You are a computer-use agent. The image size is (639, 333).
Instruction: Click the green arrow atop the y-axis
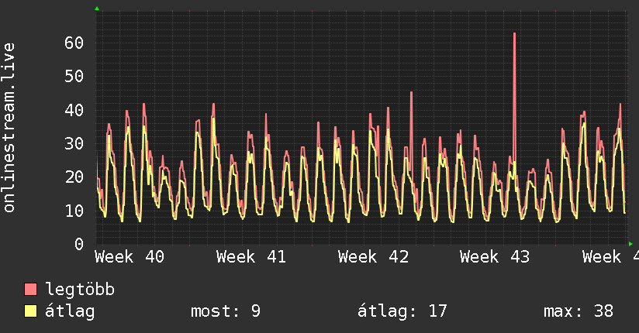[x=97, y=9]
